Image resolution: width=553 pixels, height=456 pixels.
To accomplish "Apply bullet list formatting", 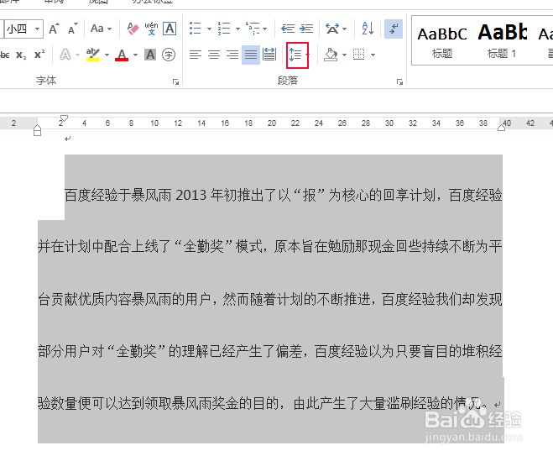I will [x=196, y=29].
